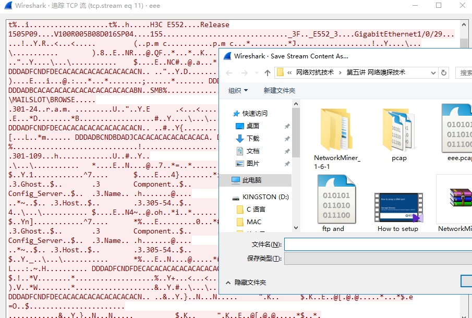Click navigation pane scroll up arrow
The image size is (472, 318).
click(x=296, y=104)
